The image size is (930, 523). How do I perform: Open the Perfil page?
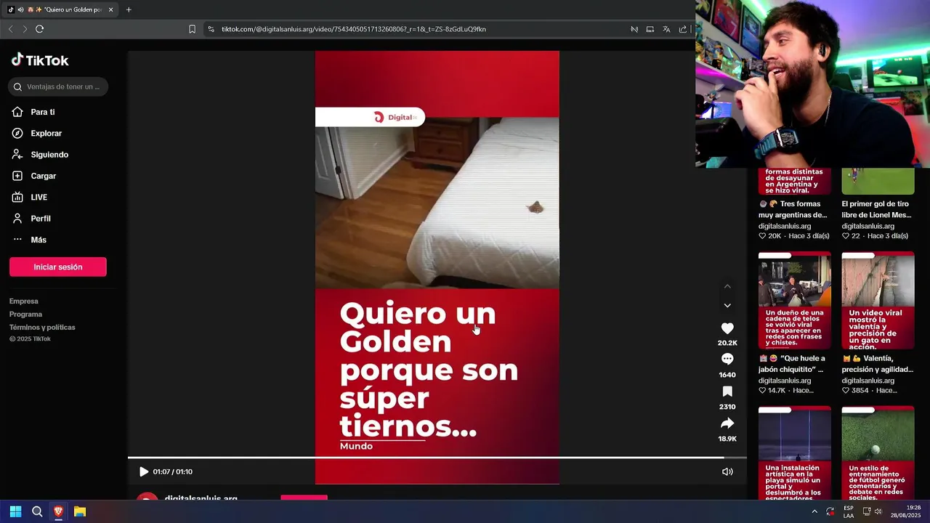[x=40, y=219]
